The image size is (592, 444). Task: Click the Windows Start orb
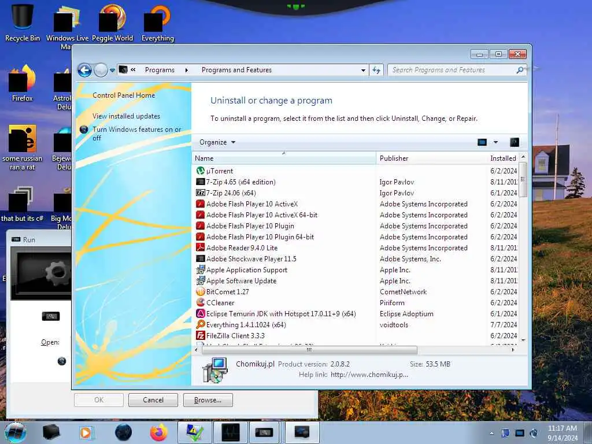[x=16, y=432]
